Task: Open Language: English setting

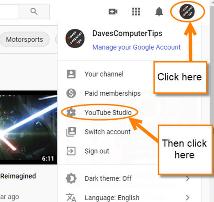Action: tap(112, 198)
